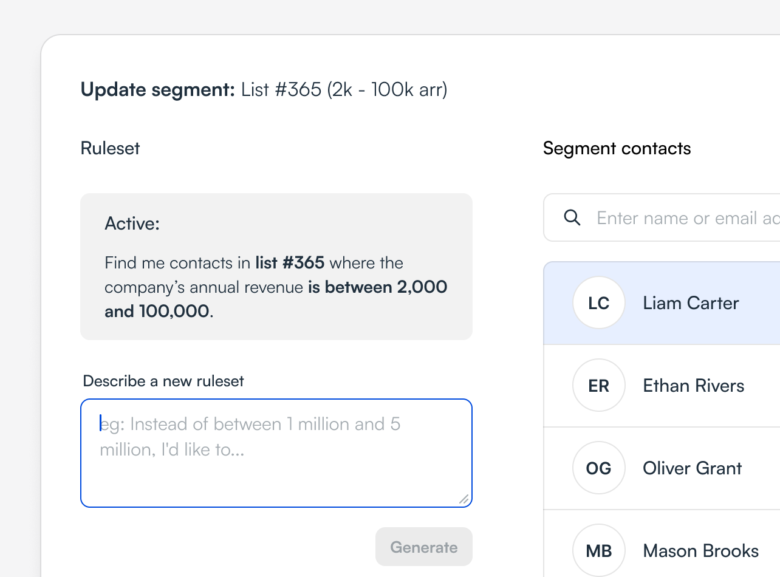Click the "Describe a new ruleset" field label
This screenshot has height=577, width=780.
(x=163, y=381)
